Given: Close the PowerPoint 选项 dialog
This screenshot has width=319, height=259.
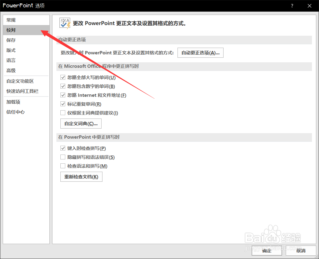Looking at the screenshot, I should (310, 6).
